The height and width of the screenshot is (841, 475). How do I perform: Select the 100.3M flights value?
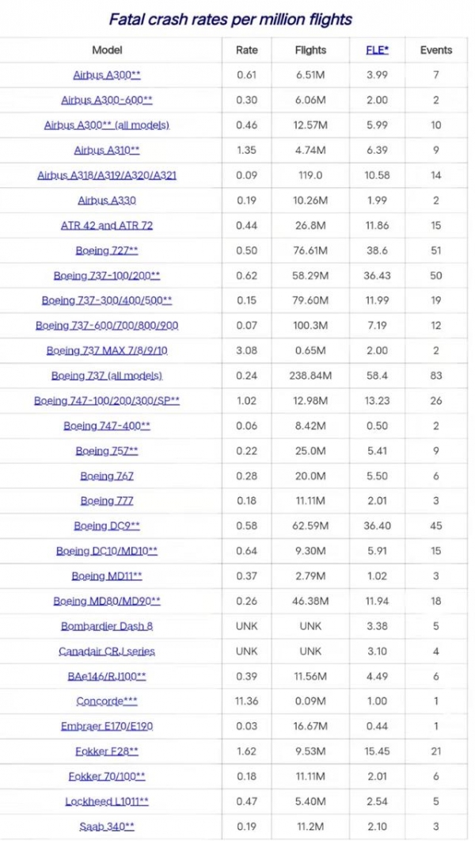click(x=310, y=326)
